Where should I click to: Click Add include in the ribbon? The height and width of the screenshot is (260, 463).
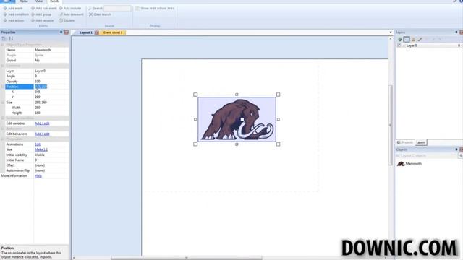70,8
